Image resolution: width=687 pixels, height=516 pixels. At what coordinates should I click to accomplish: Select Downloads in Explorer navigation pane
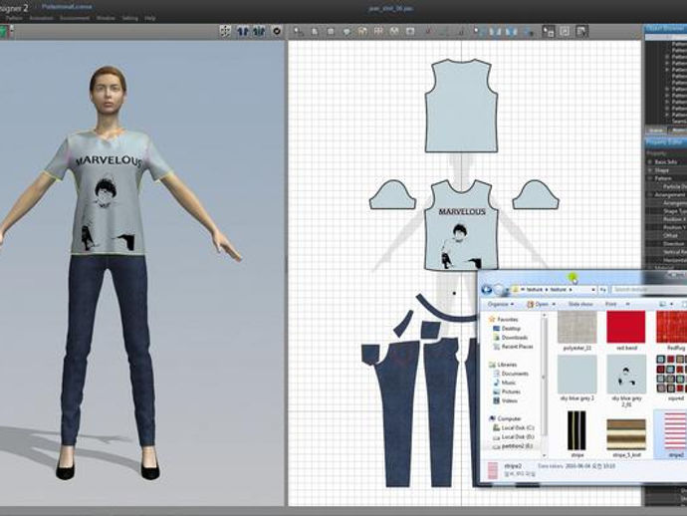pyautogui.click(x=510, y=338)
